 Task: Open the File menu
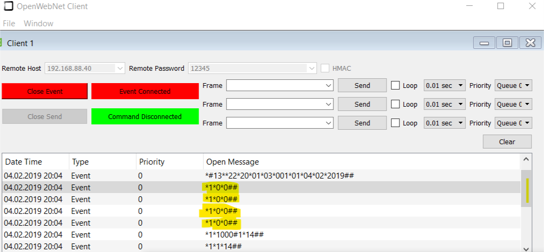tap(9, 24)
